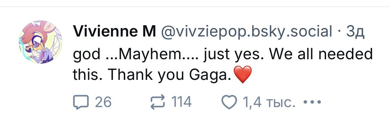Click the like count 1,4 тыс.
The image size is (389, 125).
[x=269, y=102]
